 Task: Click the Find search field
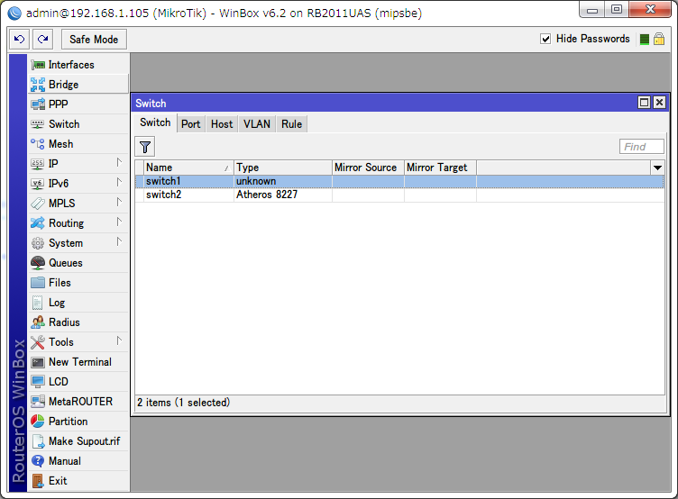pos(642,147)
